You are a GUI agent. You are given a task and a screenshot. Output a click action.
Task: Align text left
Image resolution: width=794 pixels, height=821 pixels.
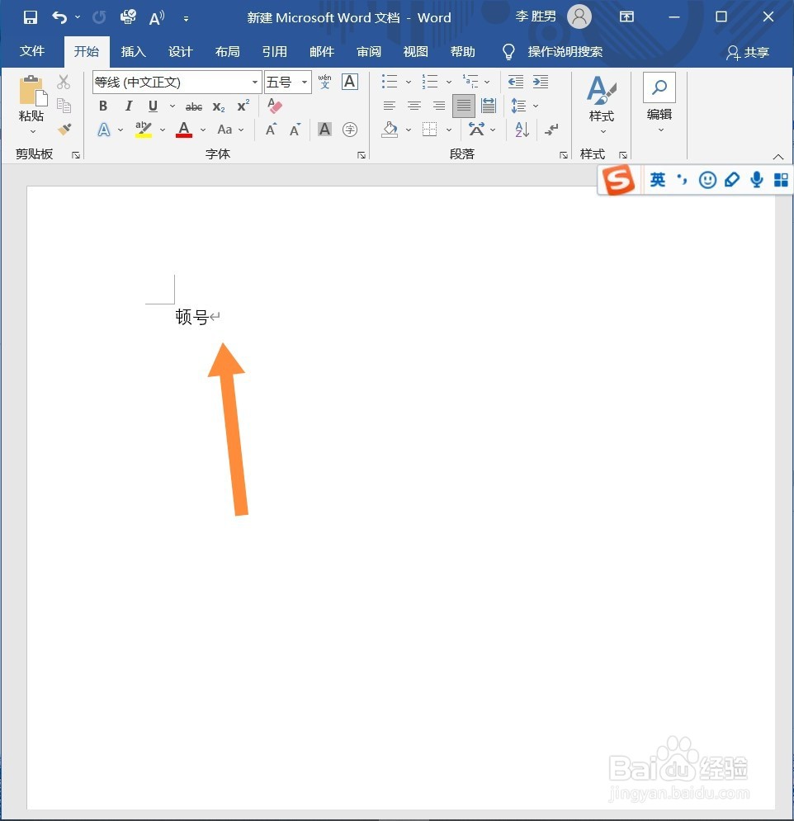click(389, 106)
